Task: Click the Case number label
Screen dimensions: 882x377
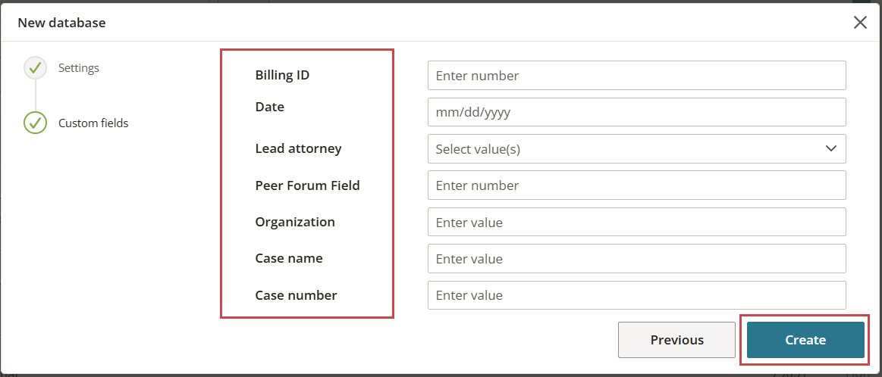Action: click(296, 295)
